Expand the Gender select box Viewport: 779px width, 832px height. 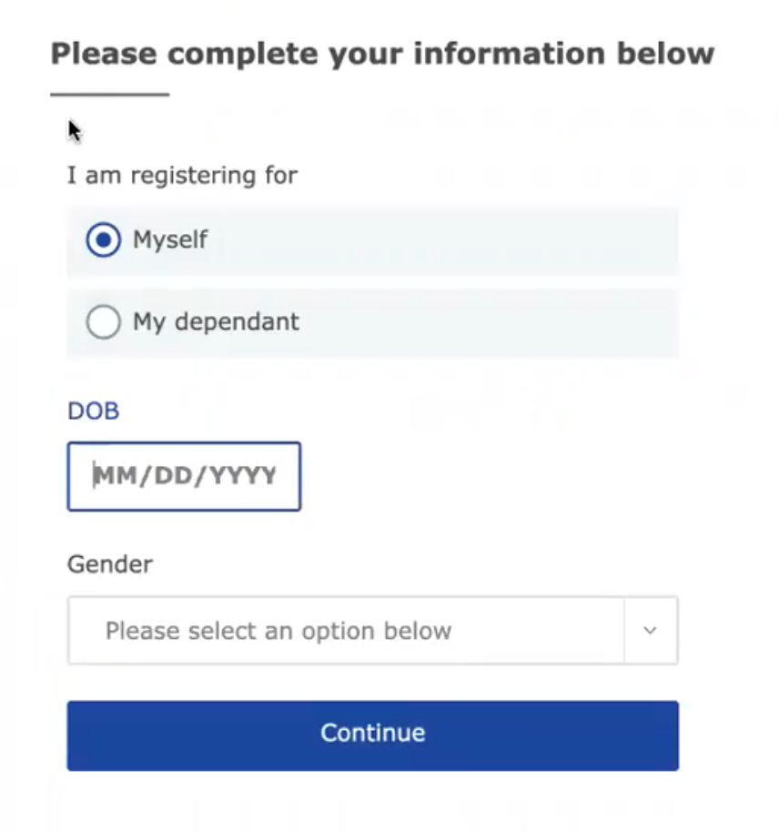(x=346, y=631)
